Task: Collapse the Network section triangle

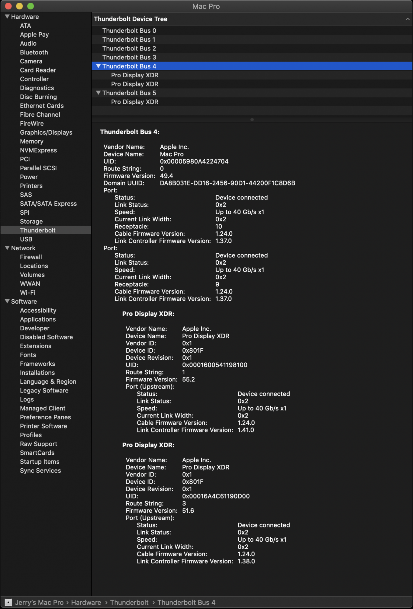Action: (7, 248)
